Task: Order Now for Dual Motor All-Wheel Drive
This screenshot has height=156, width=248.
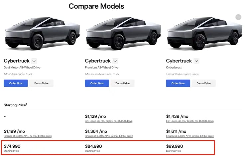Action: (16, 83)
